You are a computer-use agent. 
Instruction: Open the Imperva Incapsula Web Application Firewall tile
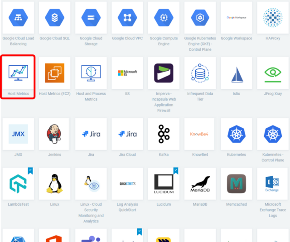(164, 73)
